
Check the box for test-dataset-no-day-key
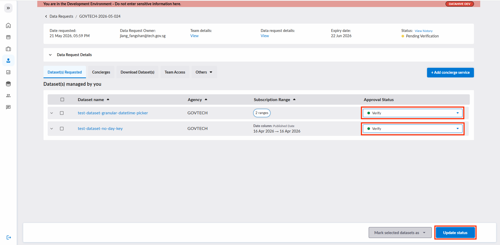pos(62,129)
